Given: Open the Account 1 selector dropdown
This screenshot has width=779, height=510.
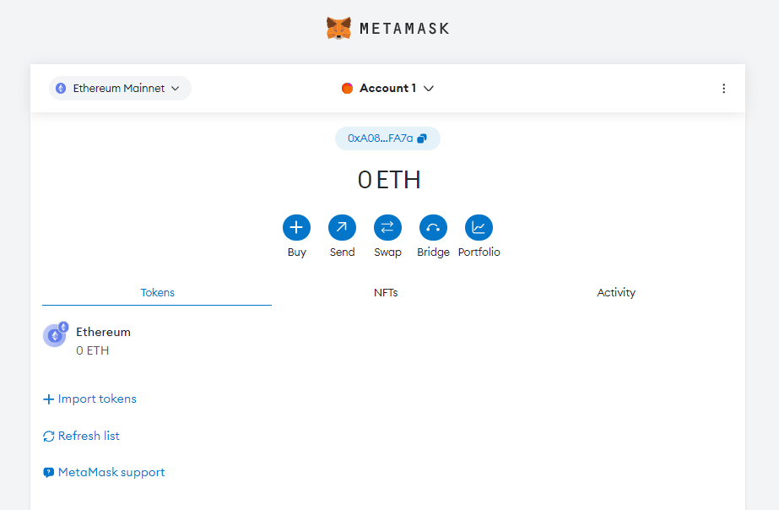Looking at the screenshot, I should click(x=387, y=89).
